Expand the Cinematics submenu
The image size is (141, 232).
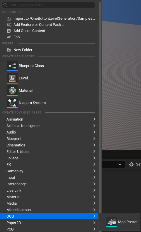click(x=49, y=145)
